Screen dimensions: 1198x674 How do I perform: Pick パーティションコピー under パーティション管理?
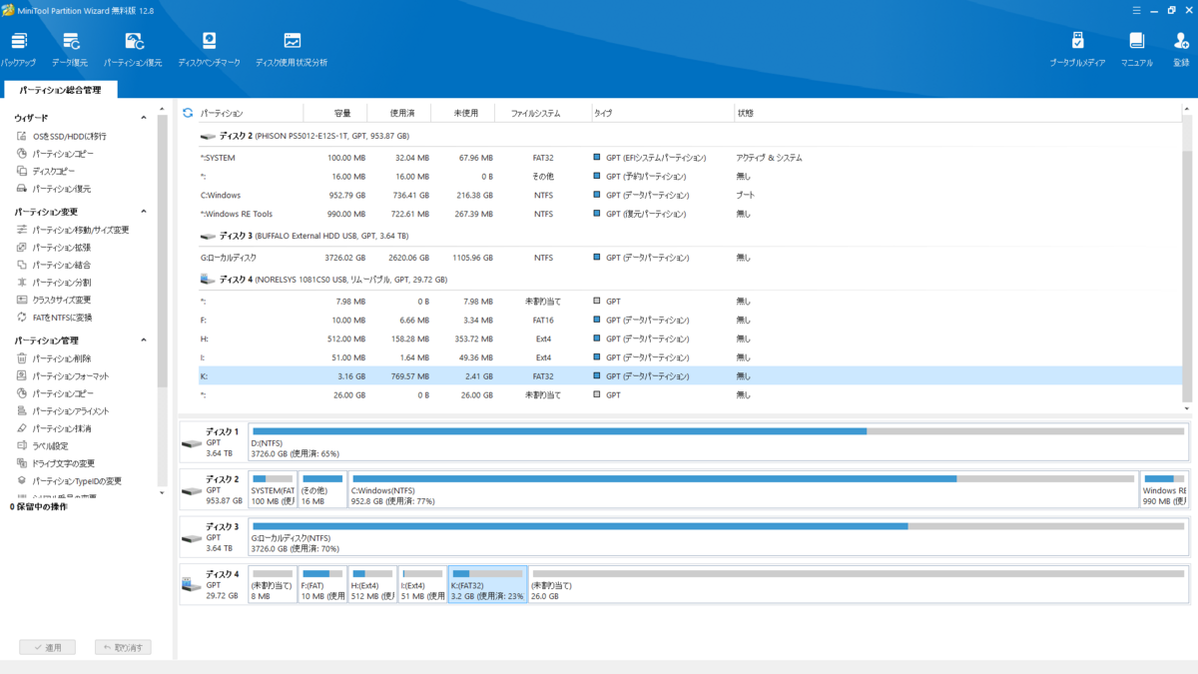coord(55,393)
